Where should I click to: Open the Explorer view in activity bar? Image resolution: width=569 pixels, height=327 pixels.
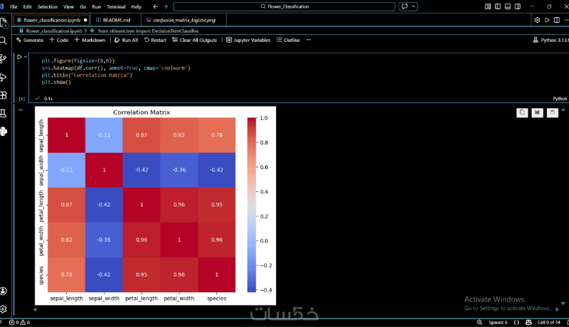point(4,23)
